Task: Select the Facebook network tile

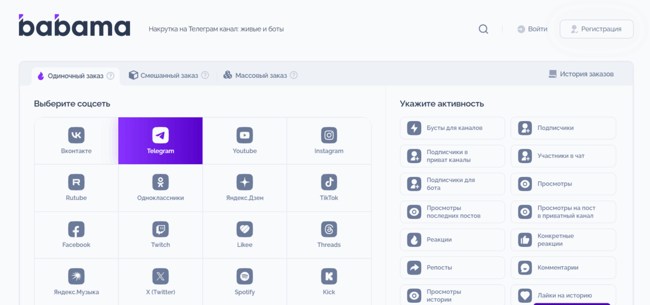Action: [x=76, y=234]
